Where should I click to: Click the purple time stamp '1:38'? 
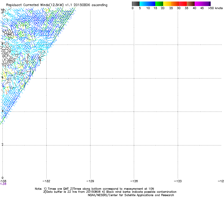point(3,184)
